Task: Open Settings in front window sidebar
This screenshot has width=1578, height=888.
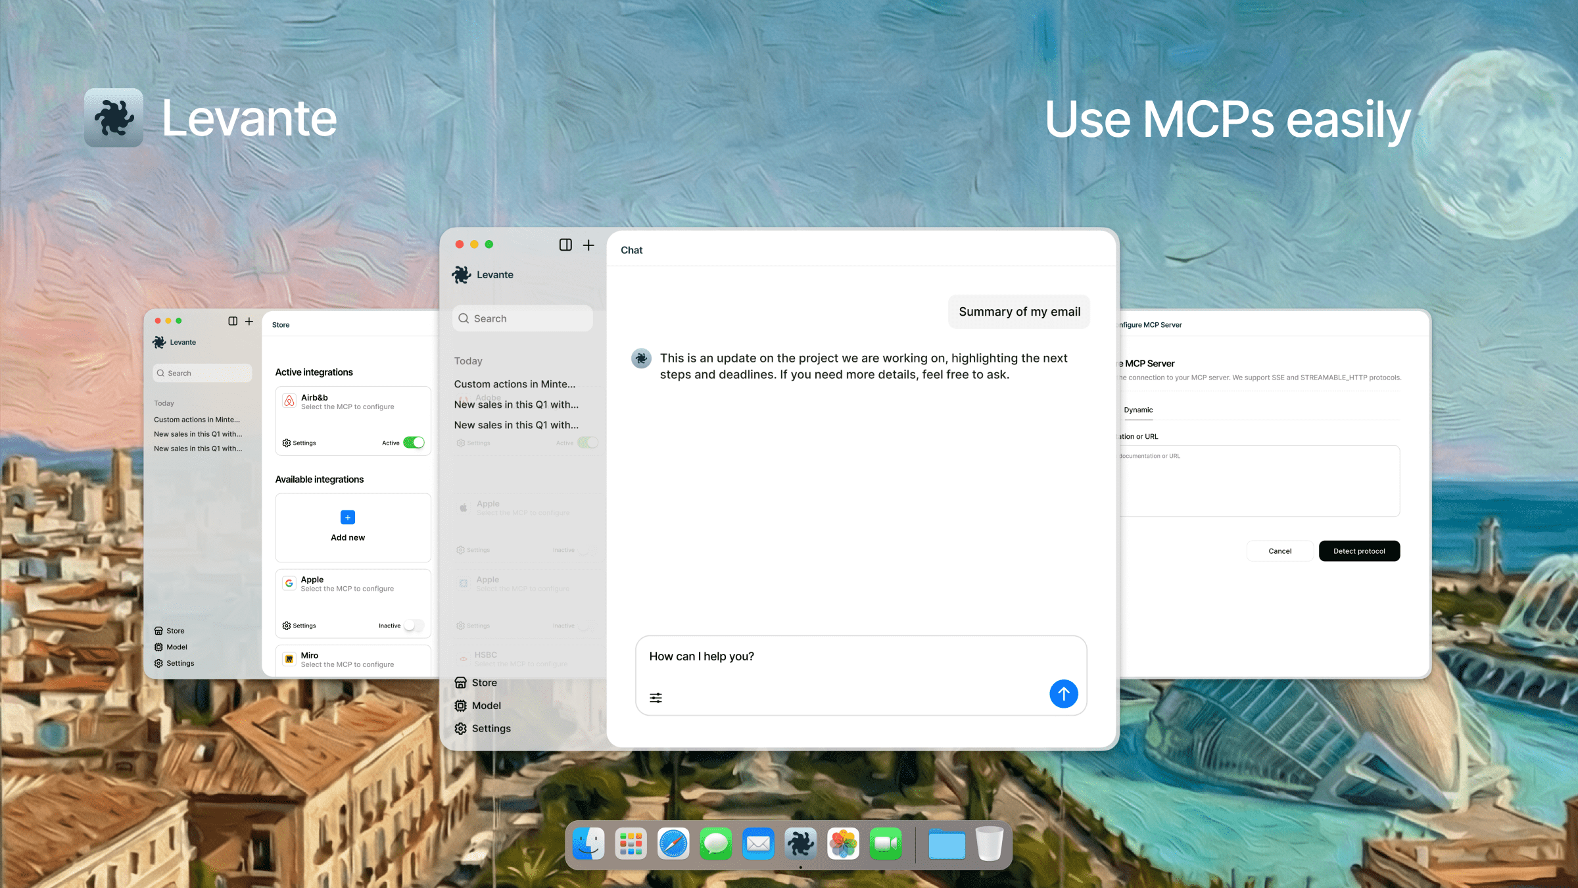Action: (483, 729)
